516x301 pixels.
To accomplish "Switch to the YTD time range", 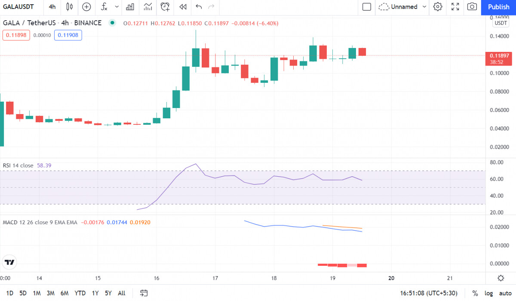I will pos(80,293).
